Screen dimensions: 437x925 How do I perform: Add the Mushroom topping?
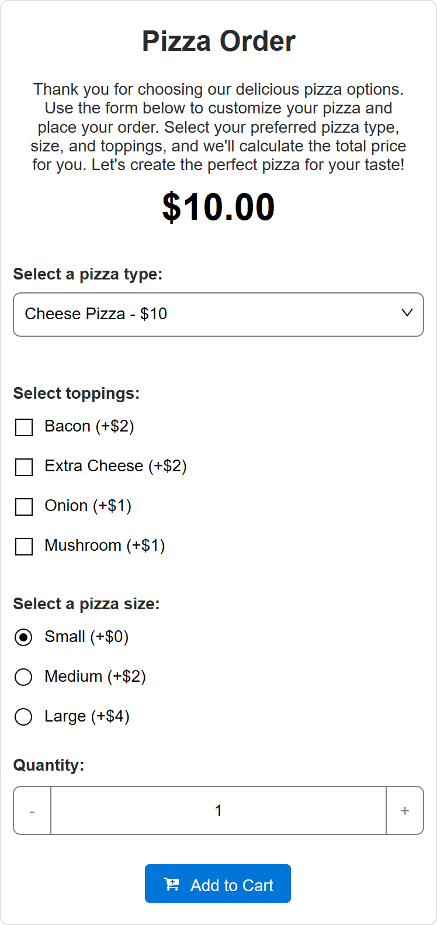coord(24,547)
